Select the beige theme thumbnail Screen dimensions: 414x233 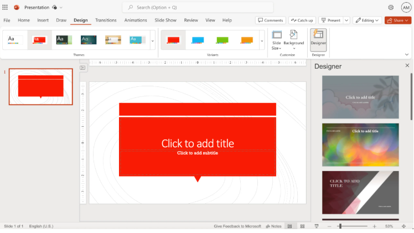113,40
